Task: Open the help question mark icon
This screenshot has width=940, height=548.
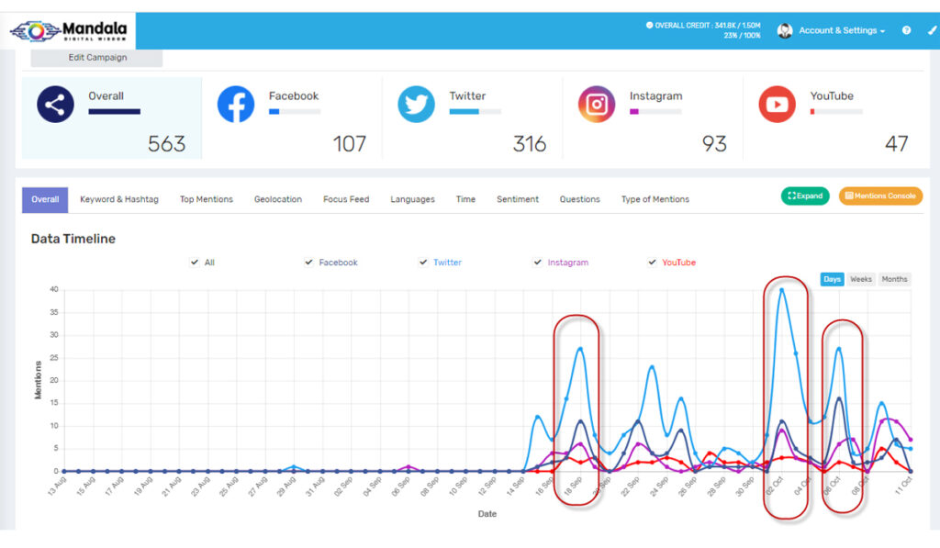Action: pos(906,30)
